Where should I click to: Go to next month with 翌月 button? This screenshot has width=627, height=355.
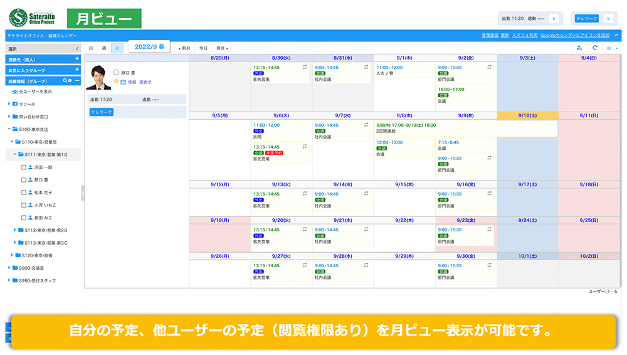click(x=222, y=48)
